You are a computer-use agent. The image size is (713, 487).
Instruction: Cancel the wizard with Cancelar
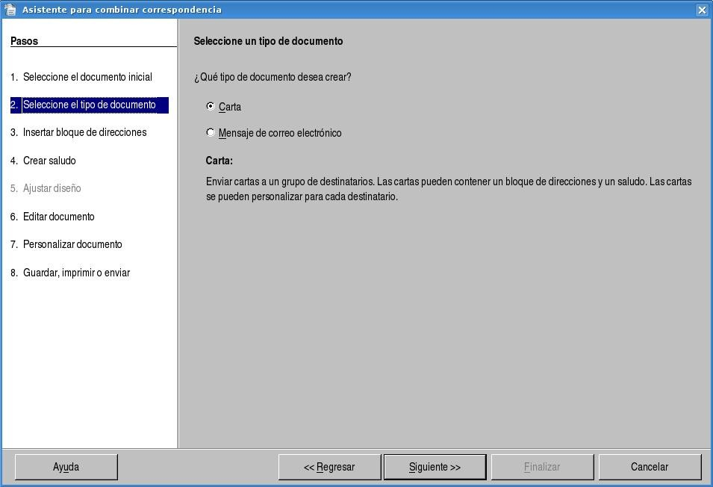[650, 467]
